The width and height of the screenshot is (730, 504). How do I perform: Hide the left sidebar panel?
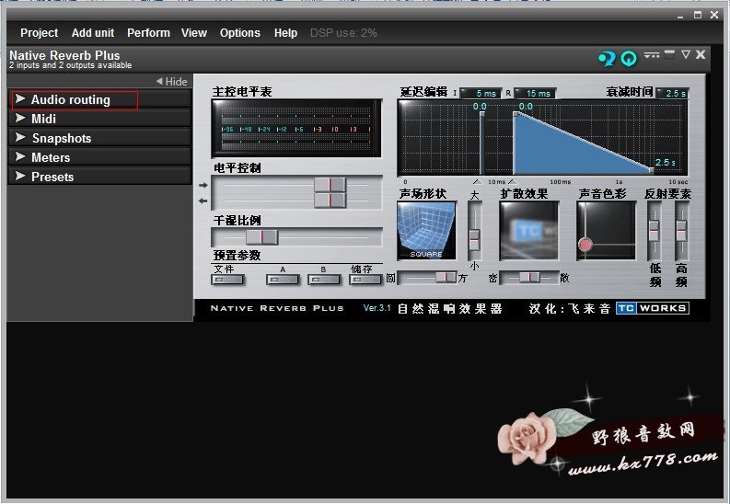tap(172, 81)
